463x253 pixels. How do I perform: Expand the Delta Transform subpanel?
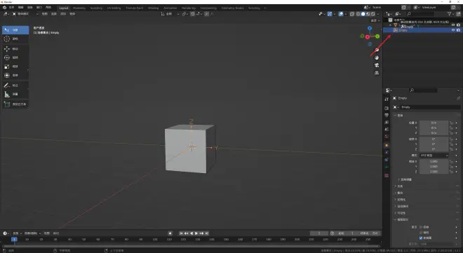405,179
